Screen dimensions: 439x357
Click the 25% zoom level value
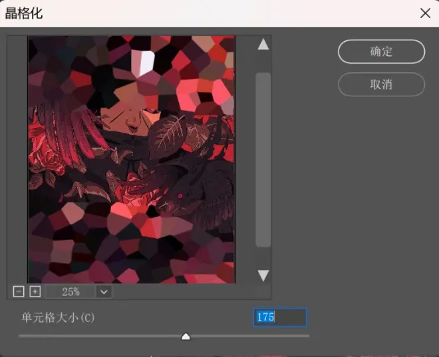pos(71,292)
